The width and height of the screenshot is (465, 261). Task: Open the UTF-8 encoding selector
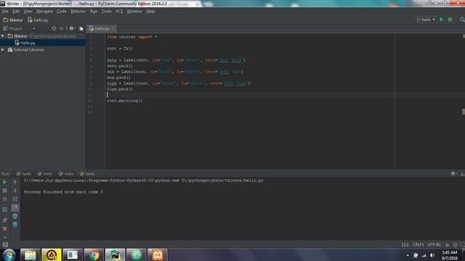[x=434, y=245]
